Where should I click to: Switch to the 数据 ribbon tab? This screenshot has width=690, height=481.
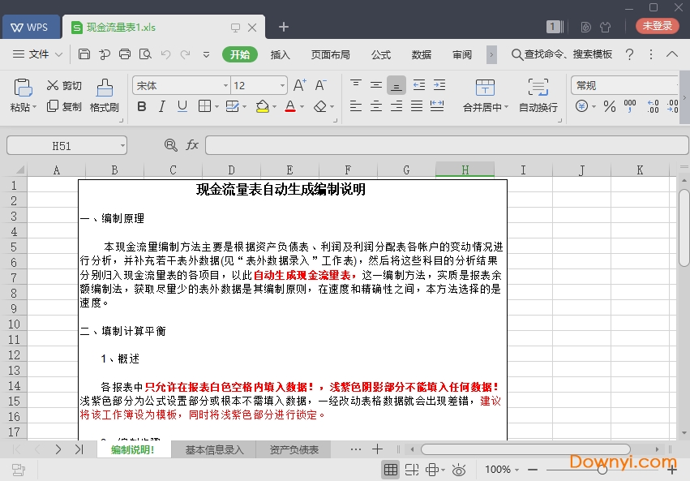coord(422,54)
